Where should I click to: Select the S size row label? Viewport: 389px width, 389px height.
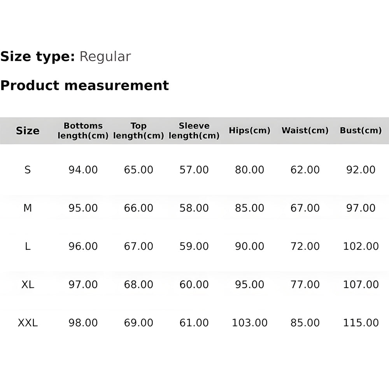pos(28,170)
